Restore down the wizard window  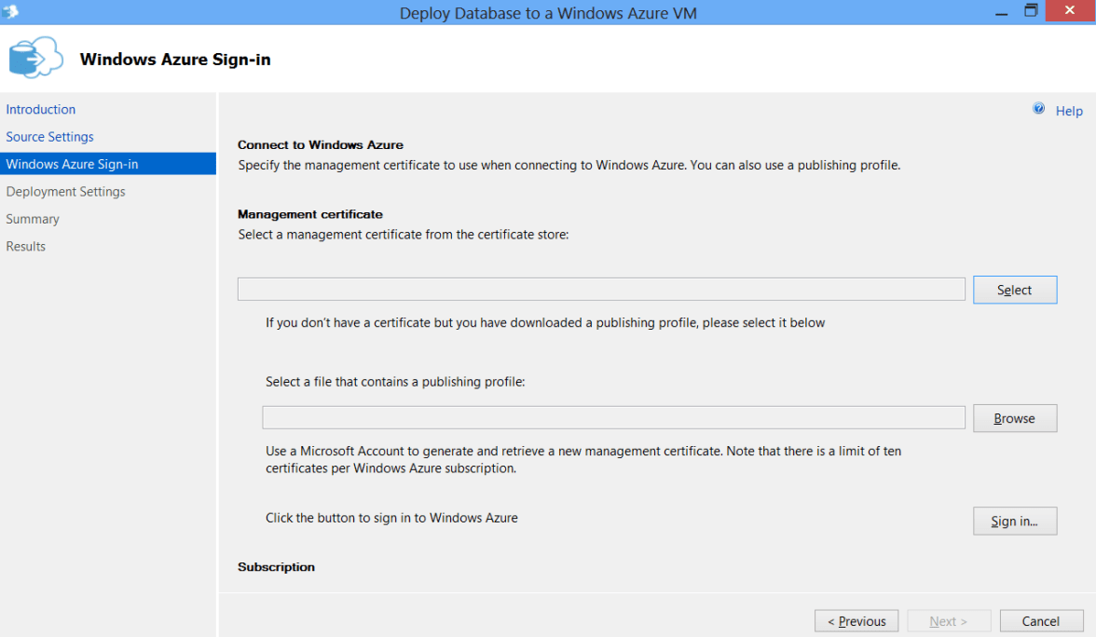pyautogui.click(x=1031, y=11)
